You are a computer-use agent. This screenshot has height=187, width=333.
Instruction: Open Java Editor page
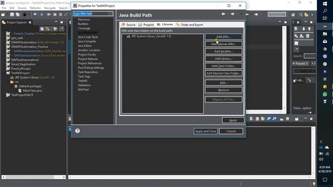tap(85, 46)
